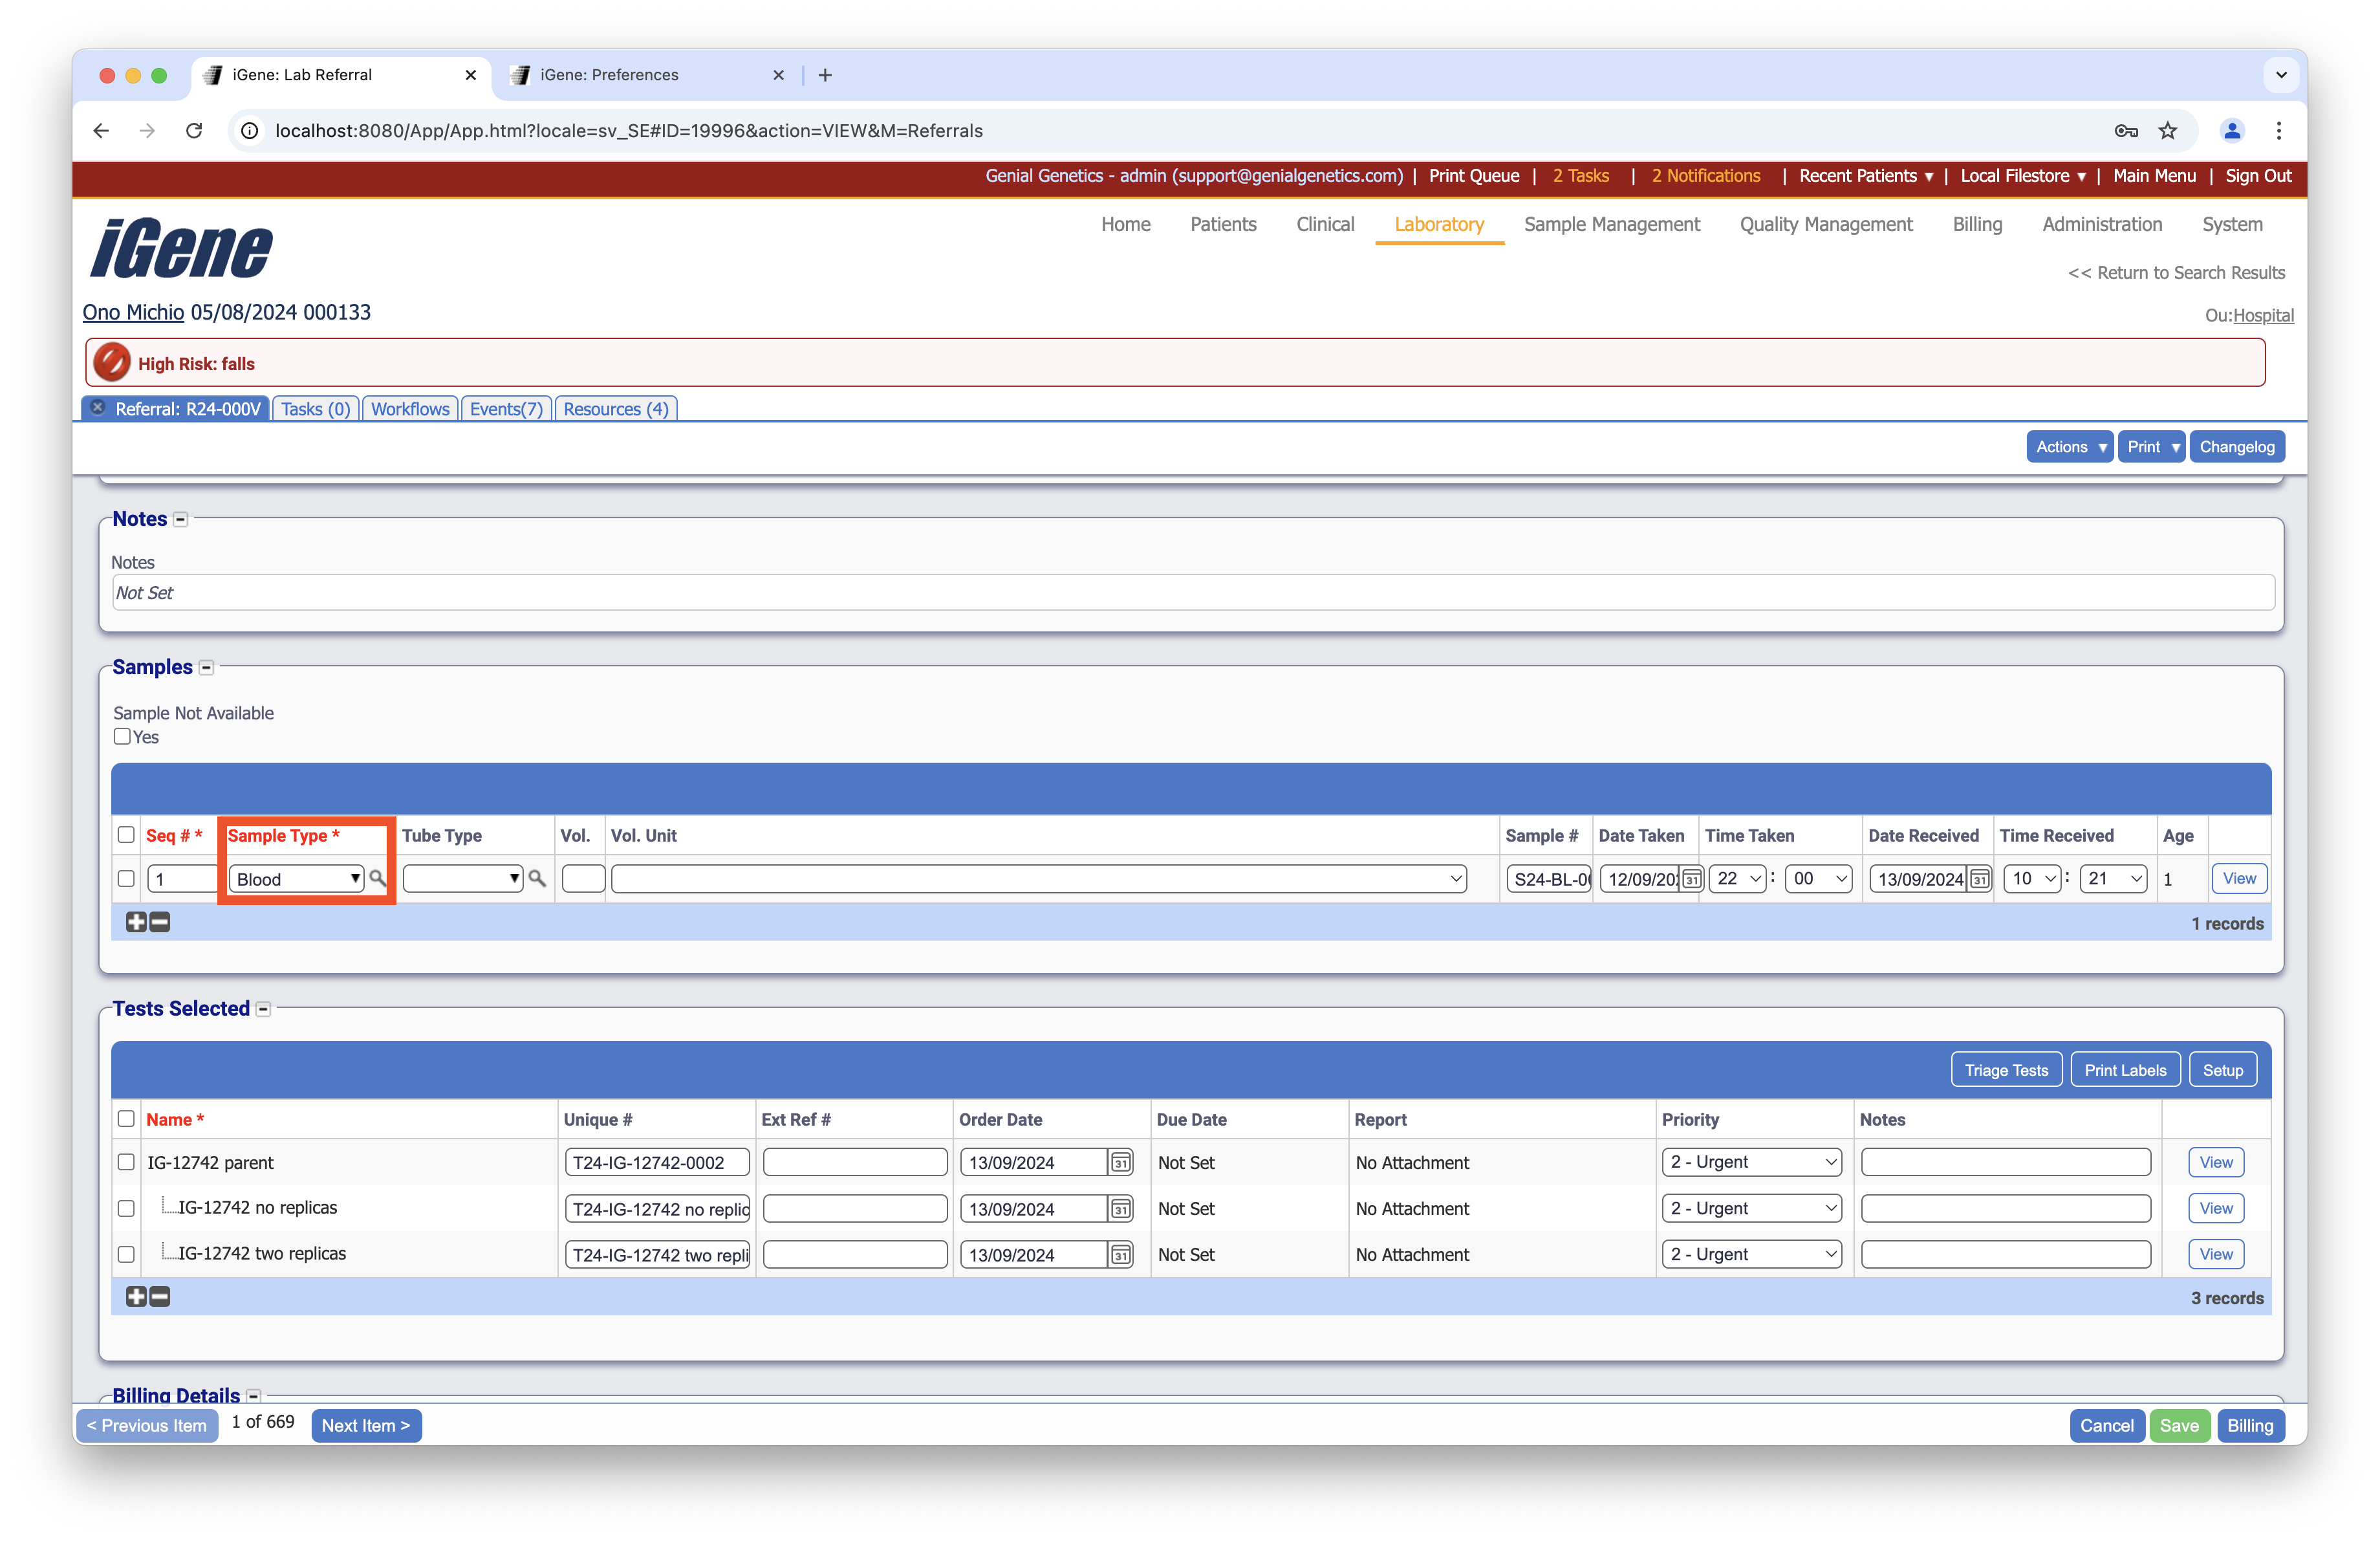This screenshot has height=1541, width=2380.
Task: Check the sample row 1 checkbox
Action: click(x=126, y=878)
